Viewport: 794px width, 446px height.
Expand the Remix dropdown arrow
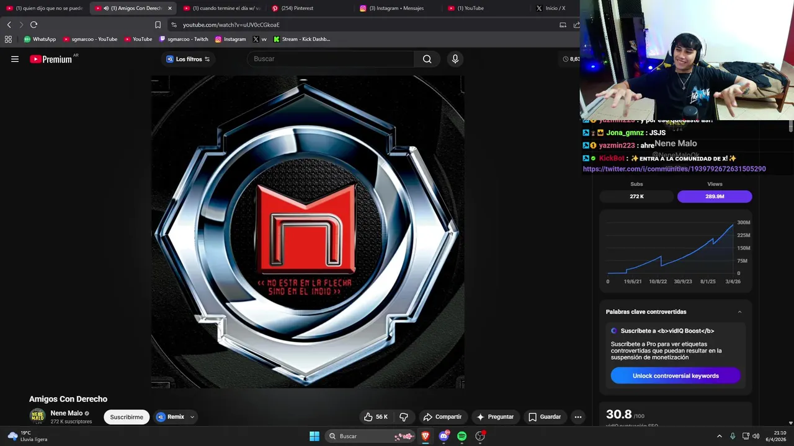[192, 417]
